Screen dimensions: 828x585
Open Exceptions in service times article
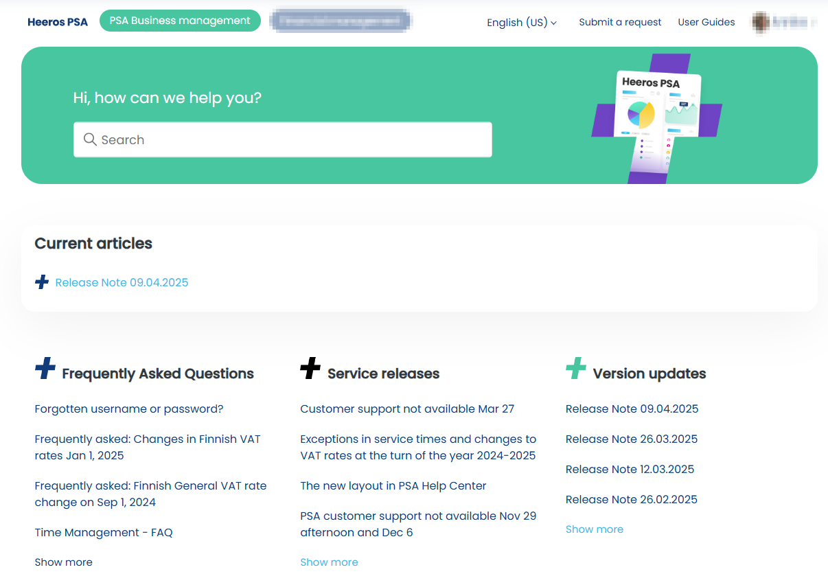[x=418, y=447]
